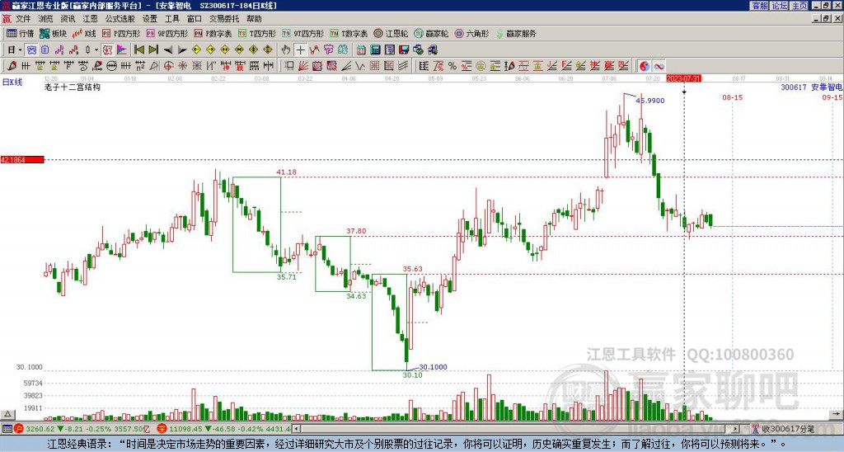
Task: Select the Gann fan lines tool
Action: coord(303,66)
